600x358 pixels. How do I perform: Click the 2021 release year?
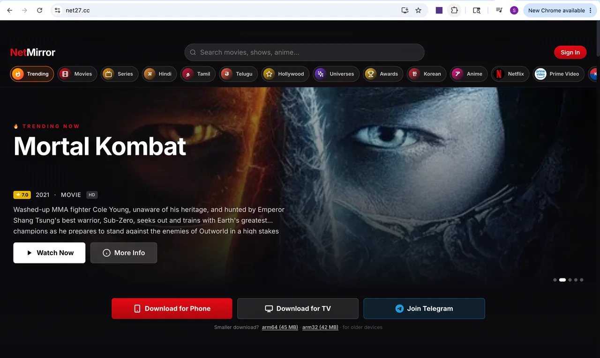tap(43, 195)
